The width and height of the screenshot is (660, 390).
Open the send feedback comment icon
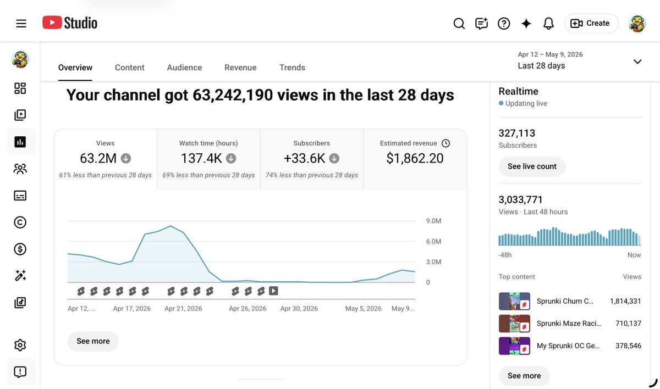tap(482, 24)
